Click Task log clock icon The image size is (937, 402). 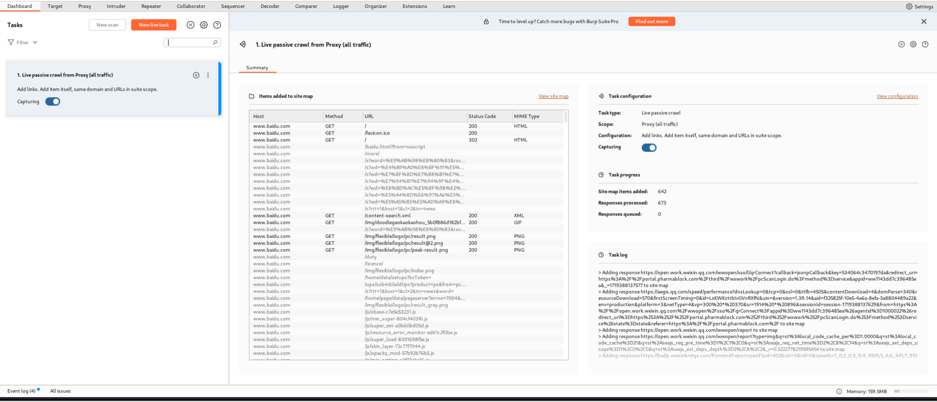[601, 255]
